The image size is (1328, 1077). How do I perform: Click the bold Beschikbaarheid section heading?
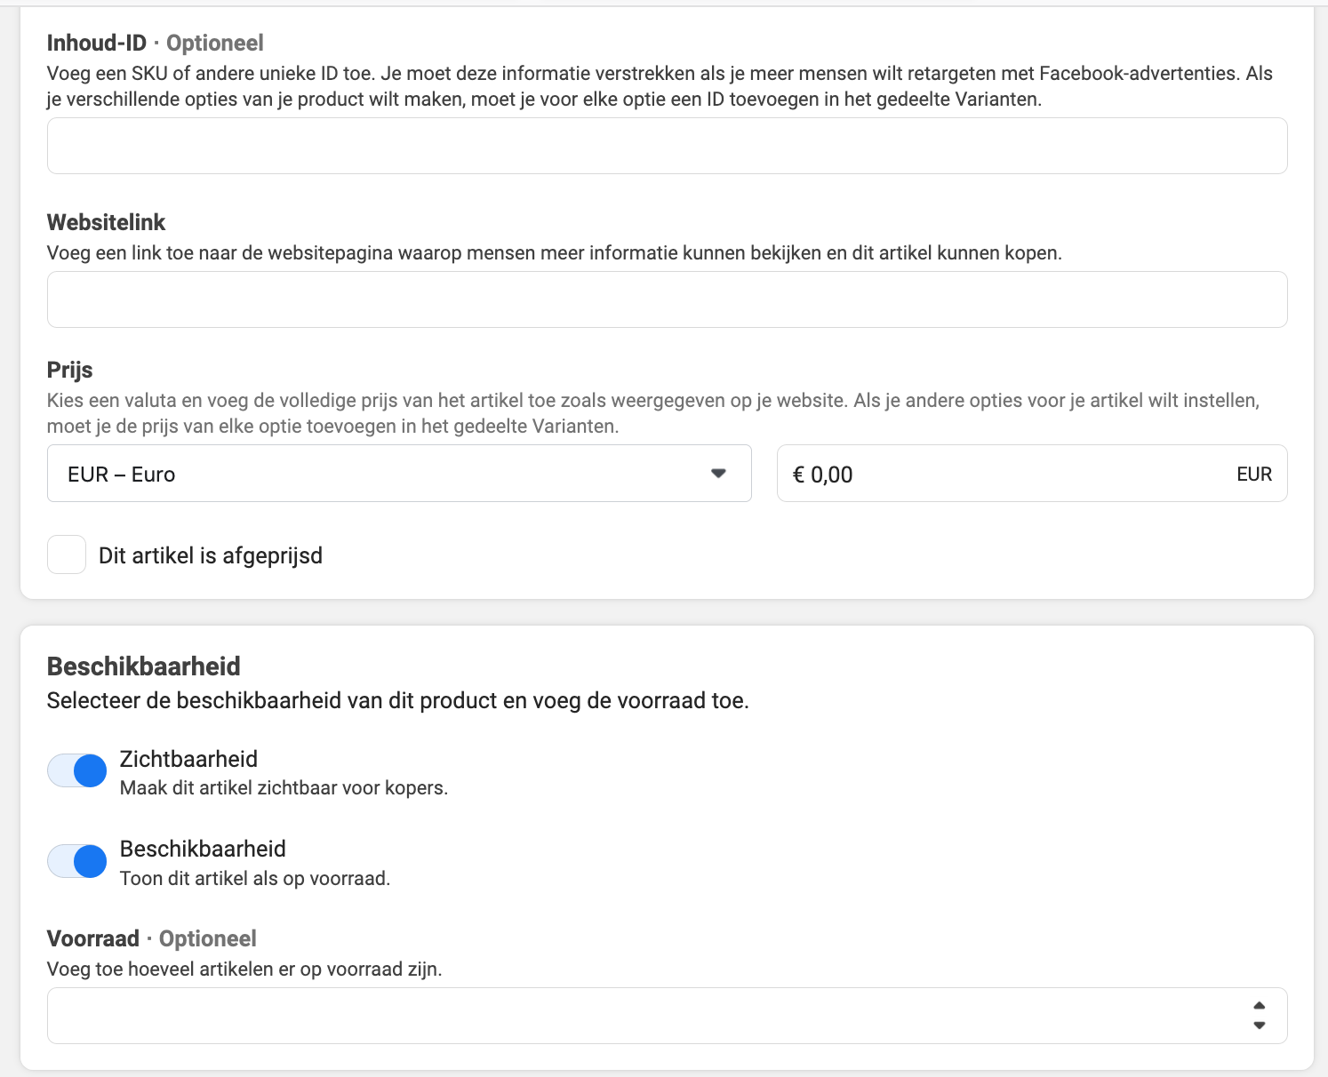click(x=144, y=666)
